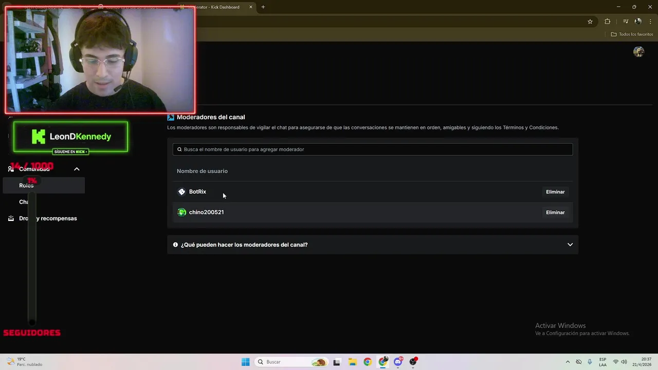Close the Kick Dashboard tab

[x=251, y=7]
